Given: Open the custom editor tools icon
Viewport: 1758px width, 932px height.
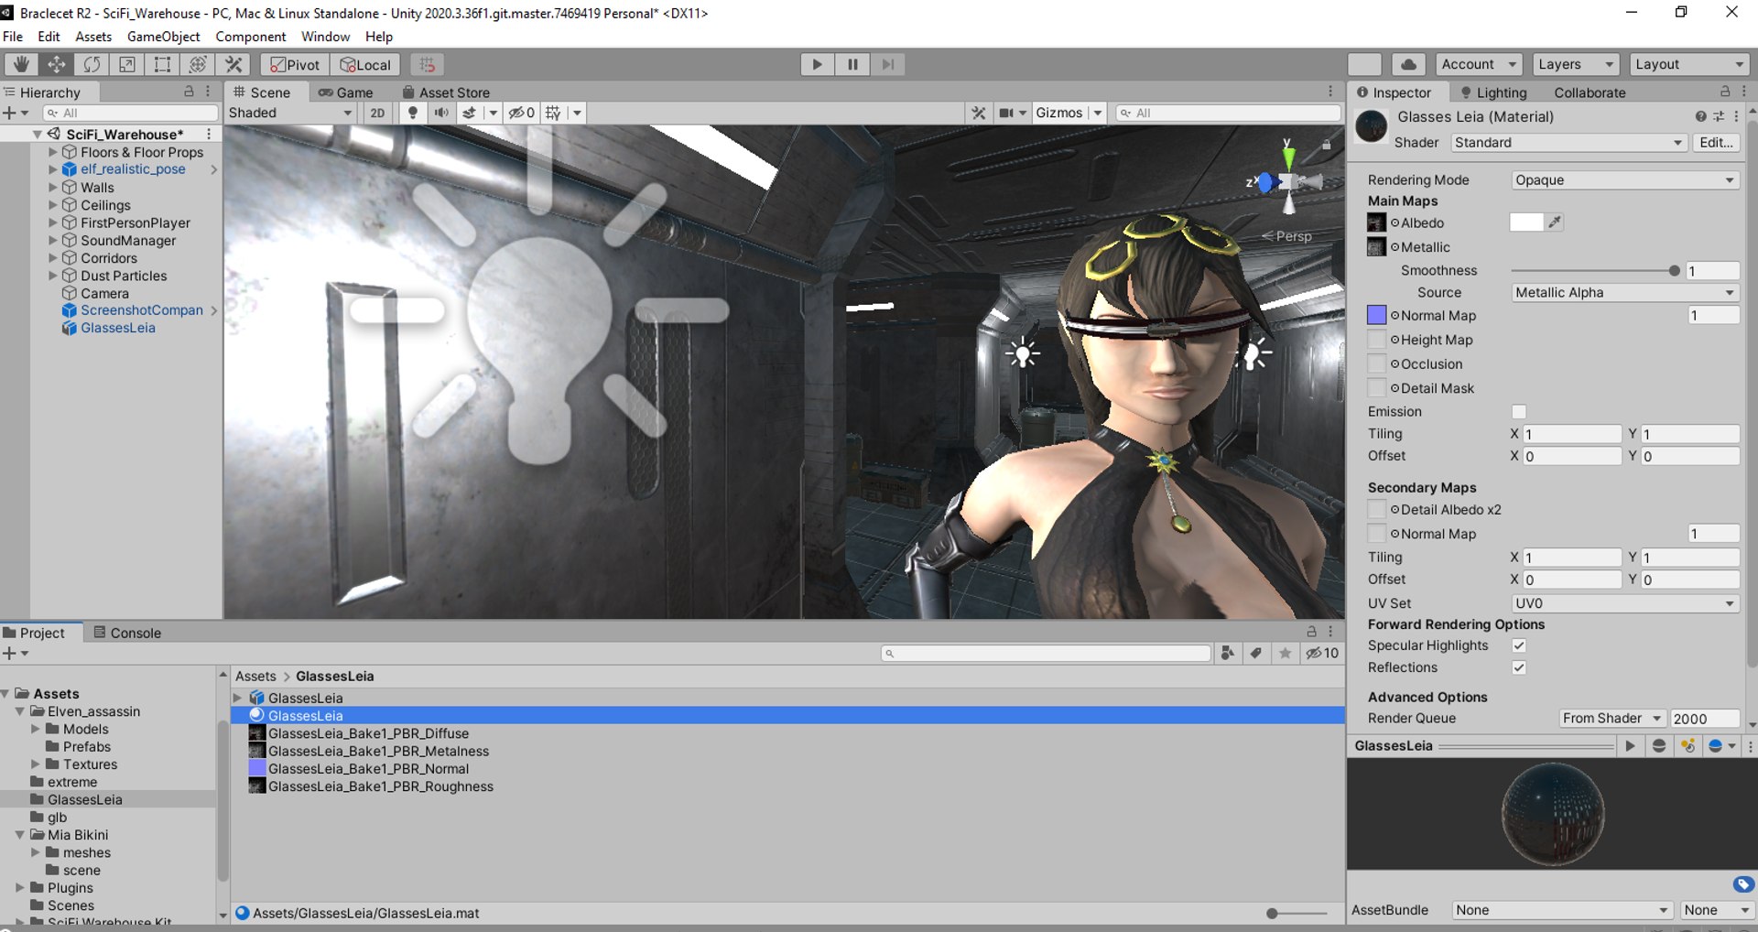Looking at the screenshot, I should pos(233,64).
